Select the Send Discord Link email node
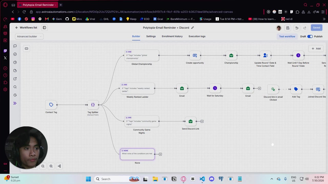Screen dimensions: 328x184 [190, 121]
